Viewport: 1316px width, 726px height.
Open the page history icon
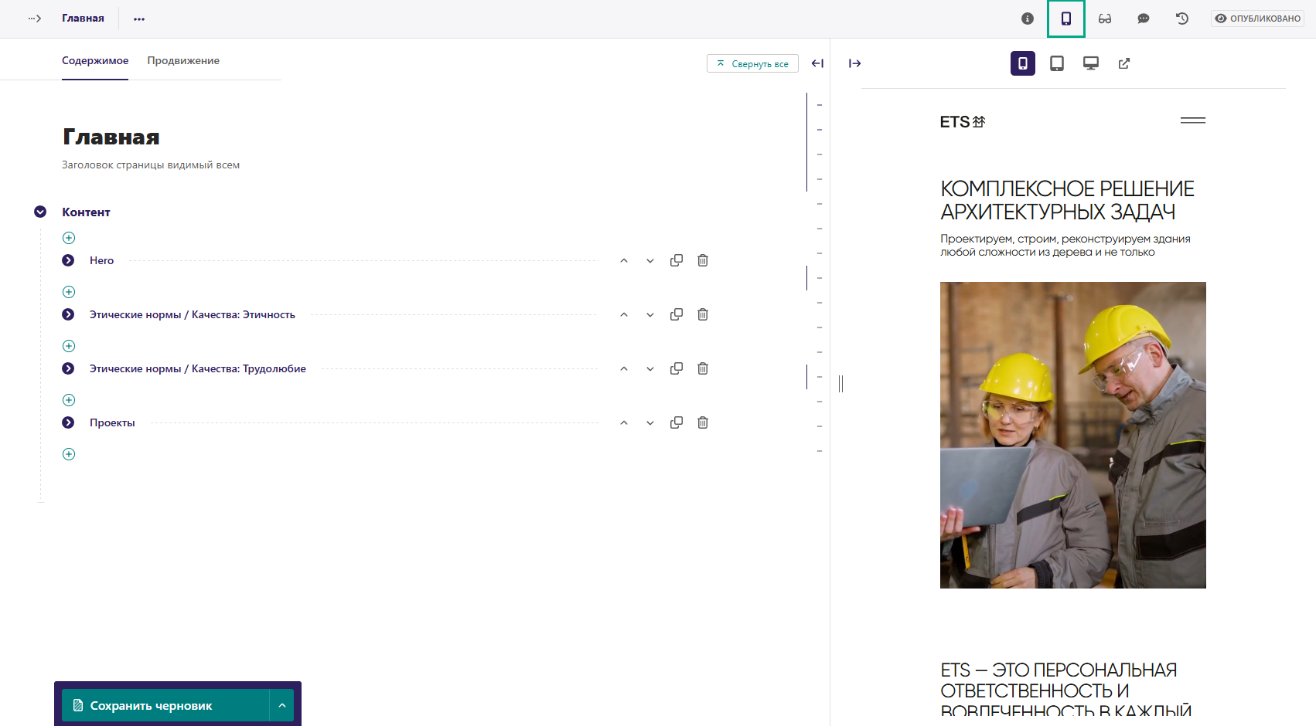[1182, 19]
